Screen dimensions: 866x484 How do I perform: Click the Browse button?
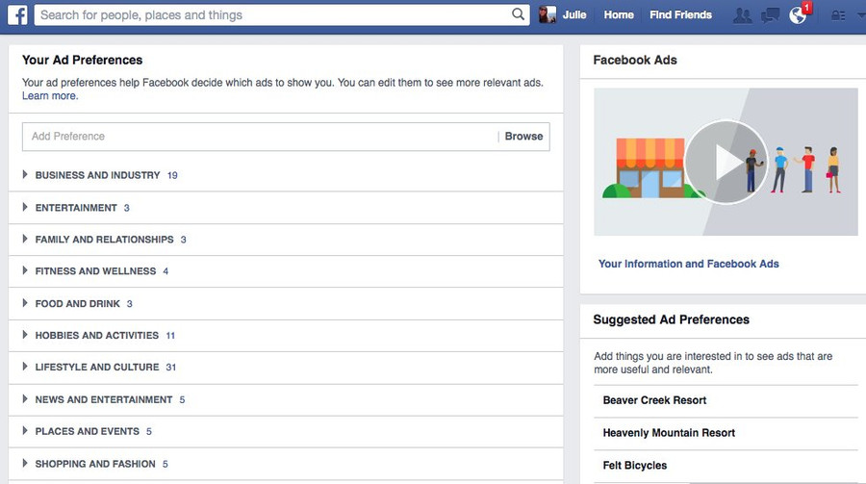523,137
